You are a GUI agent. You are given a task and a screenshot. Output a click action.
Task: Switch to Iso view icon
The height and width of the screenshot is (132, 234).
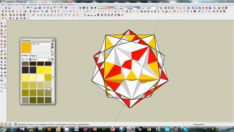pos(45,8)
